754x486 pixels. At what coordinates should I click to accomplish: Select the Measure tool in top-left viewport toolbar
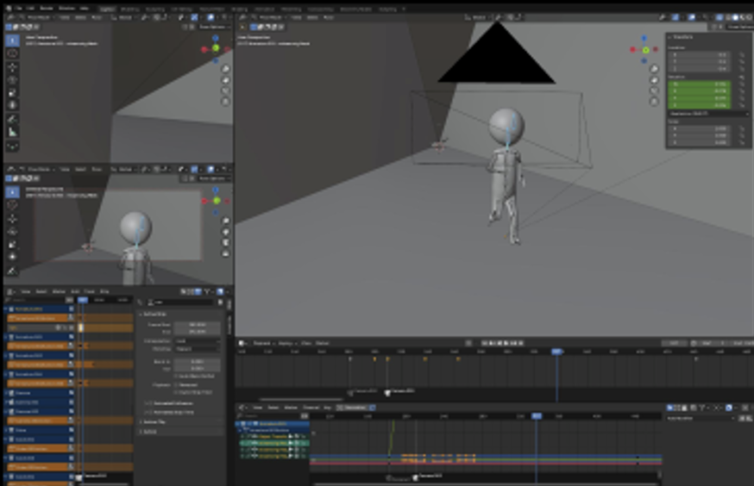12,132
